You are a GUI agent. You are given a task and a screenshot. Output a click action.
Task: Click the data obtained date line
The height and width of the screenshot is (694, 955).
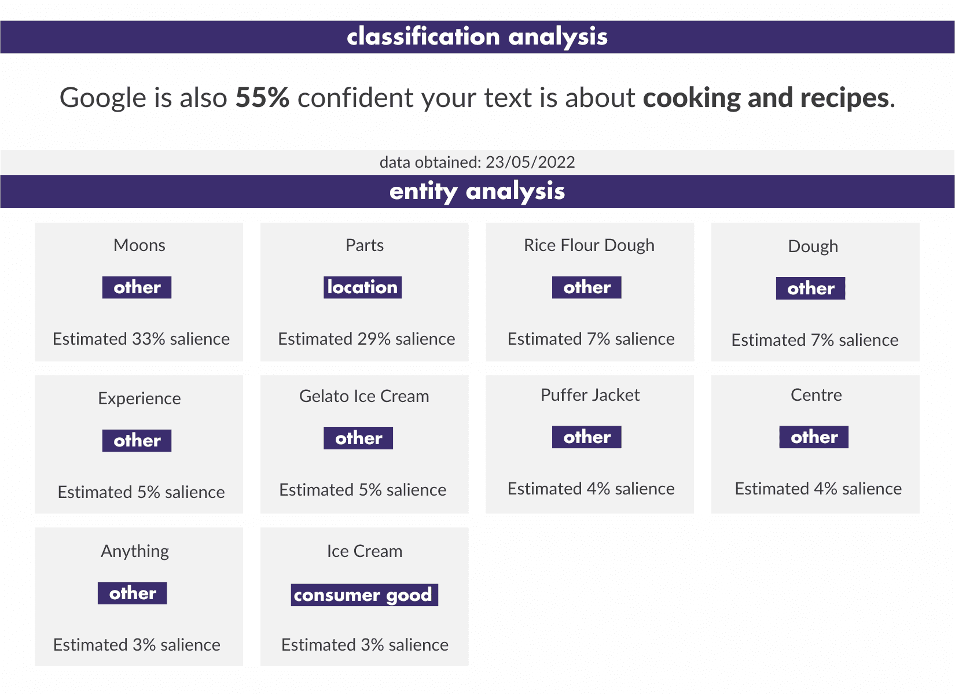(477, 162)
